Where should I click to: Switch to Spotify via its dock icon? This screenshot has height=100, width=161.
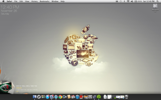tap(99, 97)
